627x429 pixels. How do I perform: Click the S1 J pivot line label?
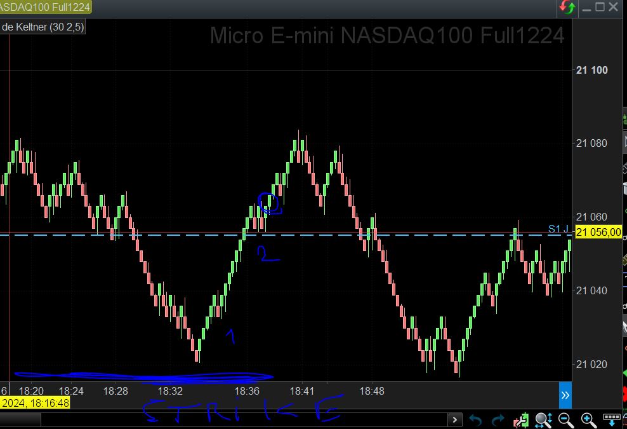[x=558, y=229]
